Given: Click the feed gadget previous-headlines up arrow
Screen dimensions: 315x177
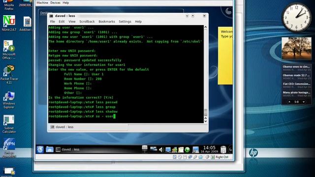Looking at the screenshot, I should (x=289, y=102).
